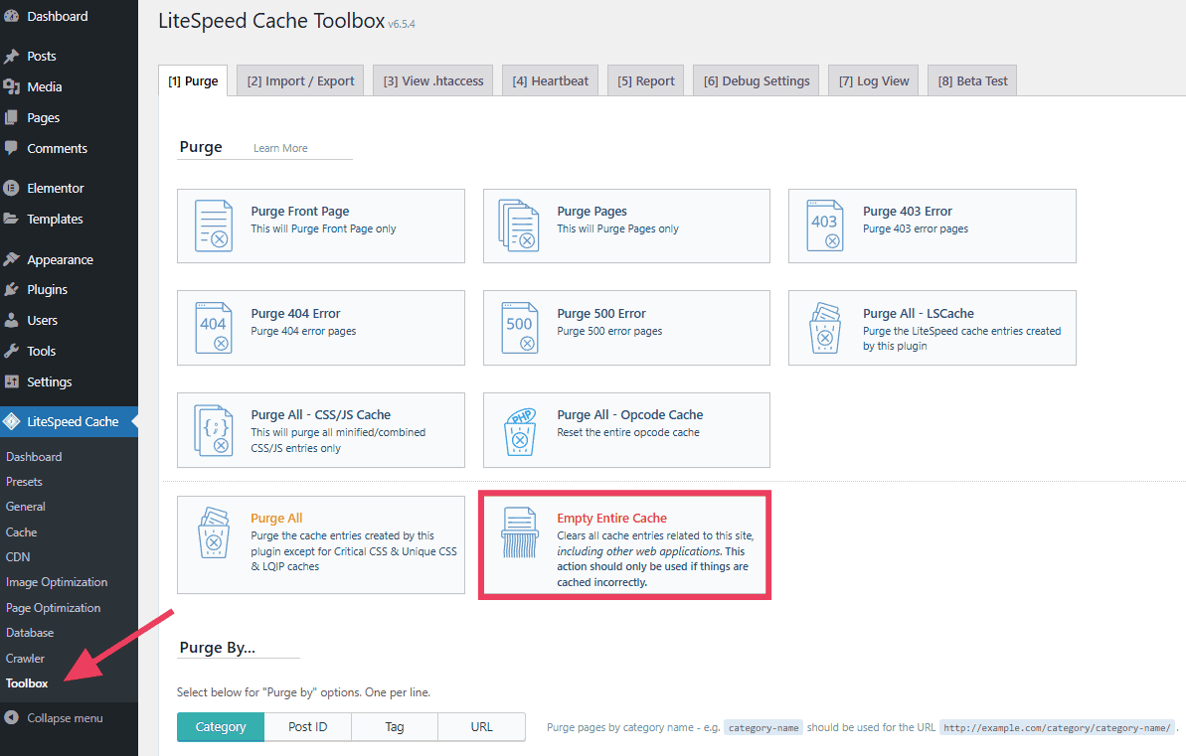1186x756 pixels.
Task: Click the Purge All - LSCache trash icon
Action: pyautogui.click(x=823, y=328)
